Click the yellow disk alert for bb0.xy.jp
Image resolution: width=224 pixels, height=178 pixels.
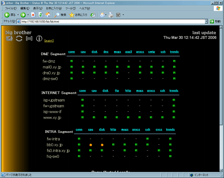click(x=102, y=145)
